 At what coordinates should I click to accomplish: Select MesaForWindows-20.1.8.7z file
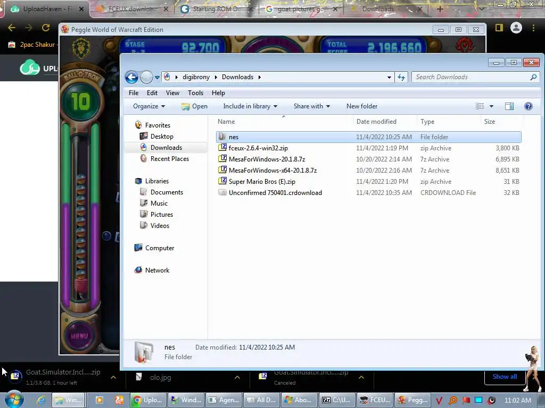[368, 159]
